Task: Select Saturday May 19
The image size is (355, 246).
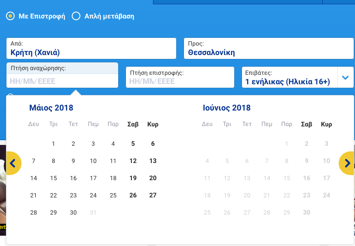Action: (x=133, y=178)
